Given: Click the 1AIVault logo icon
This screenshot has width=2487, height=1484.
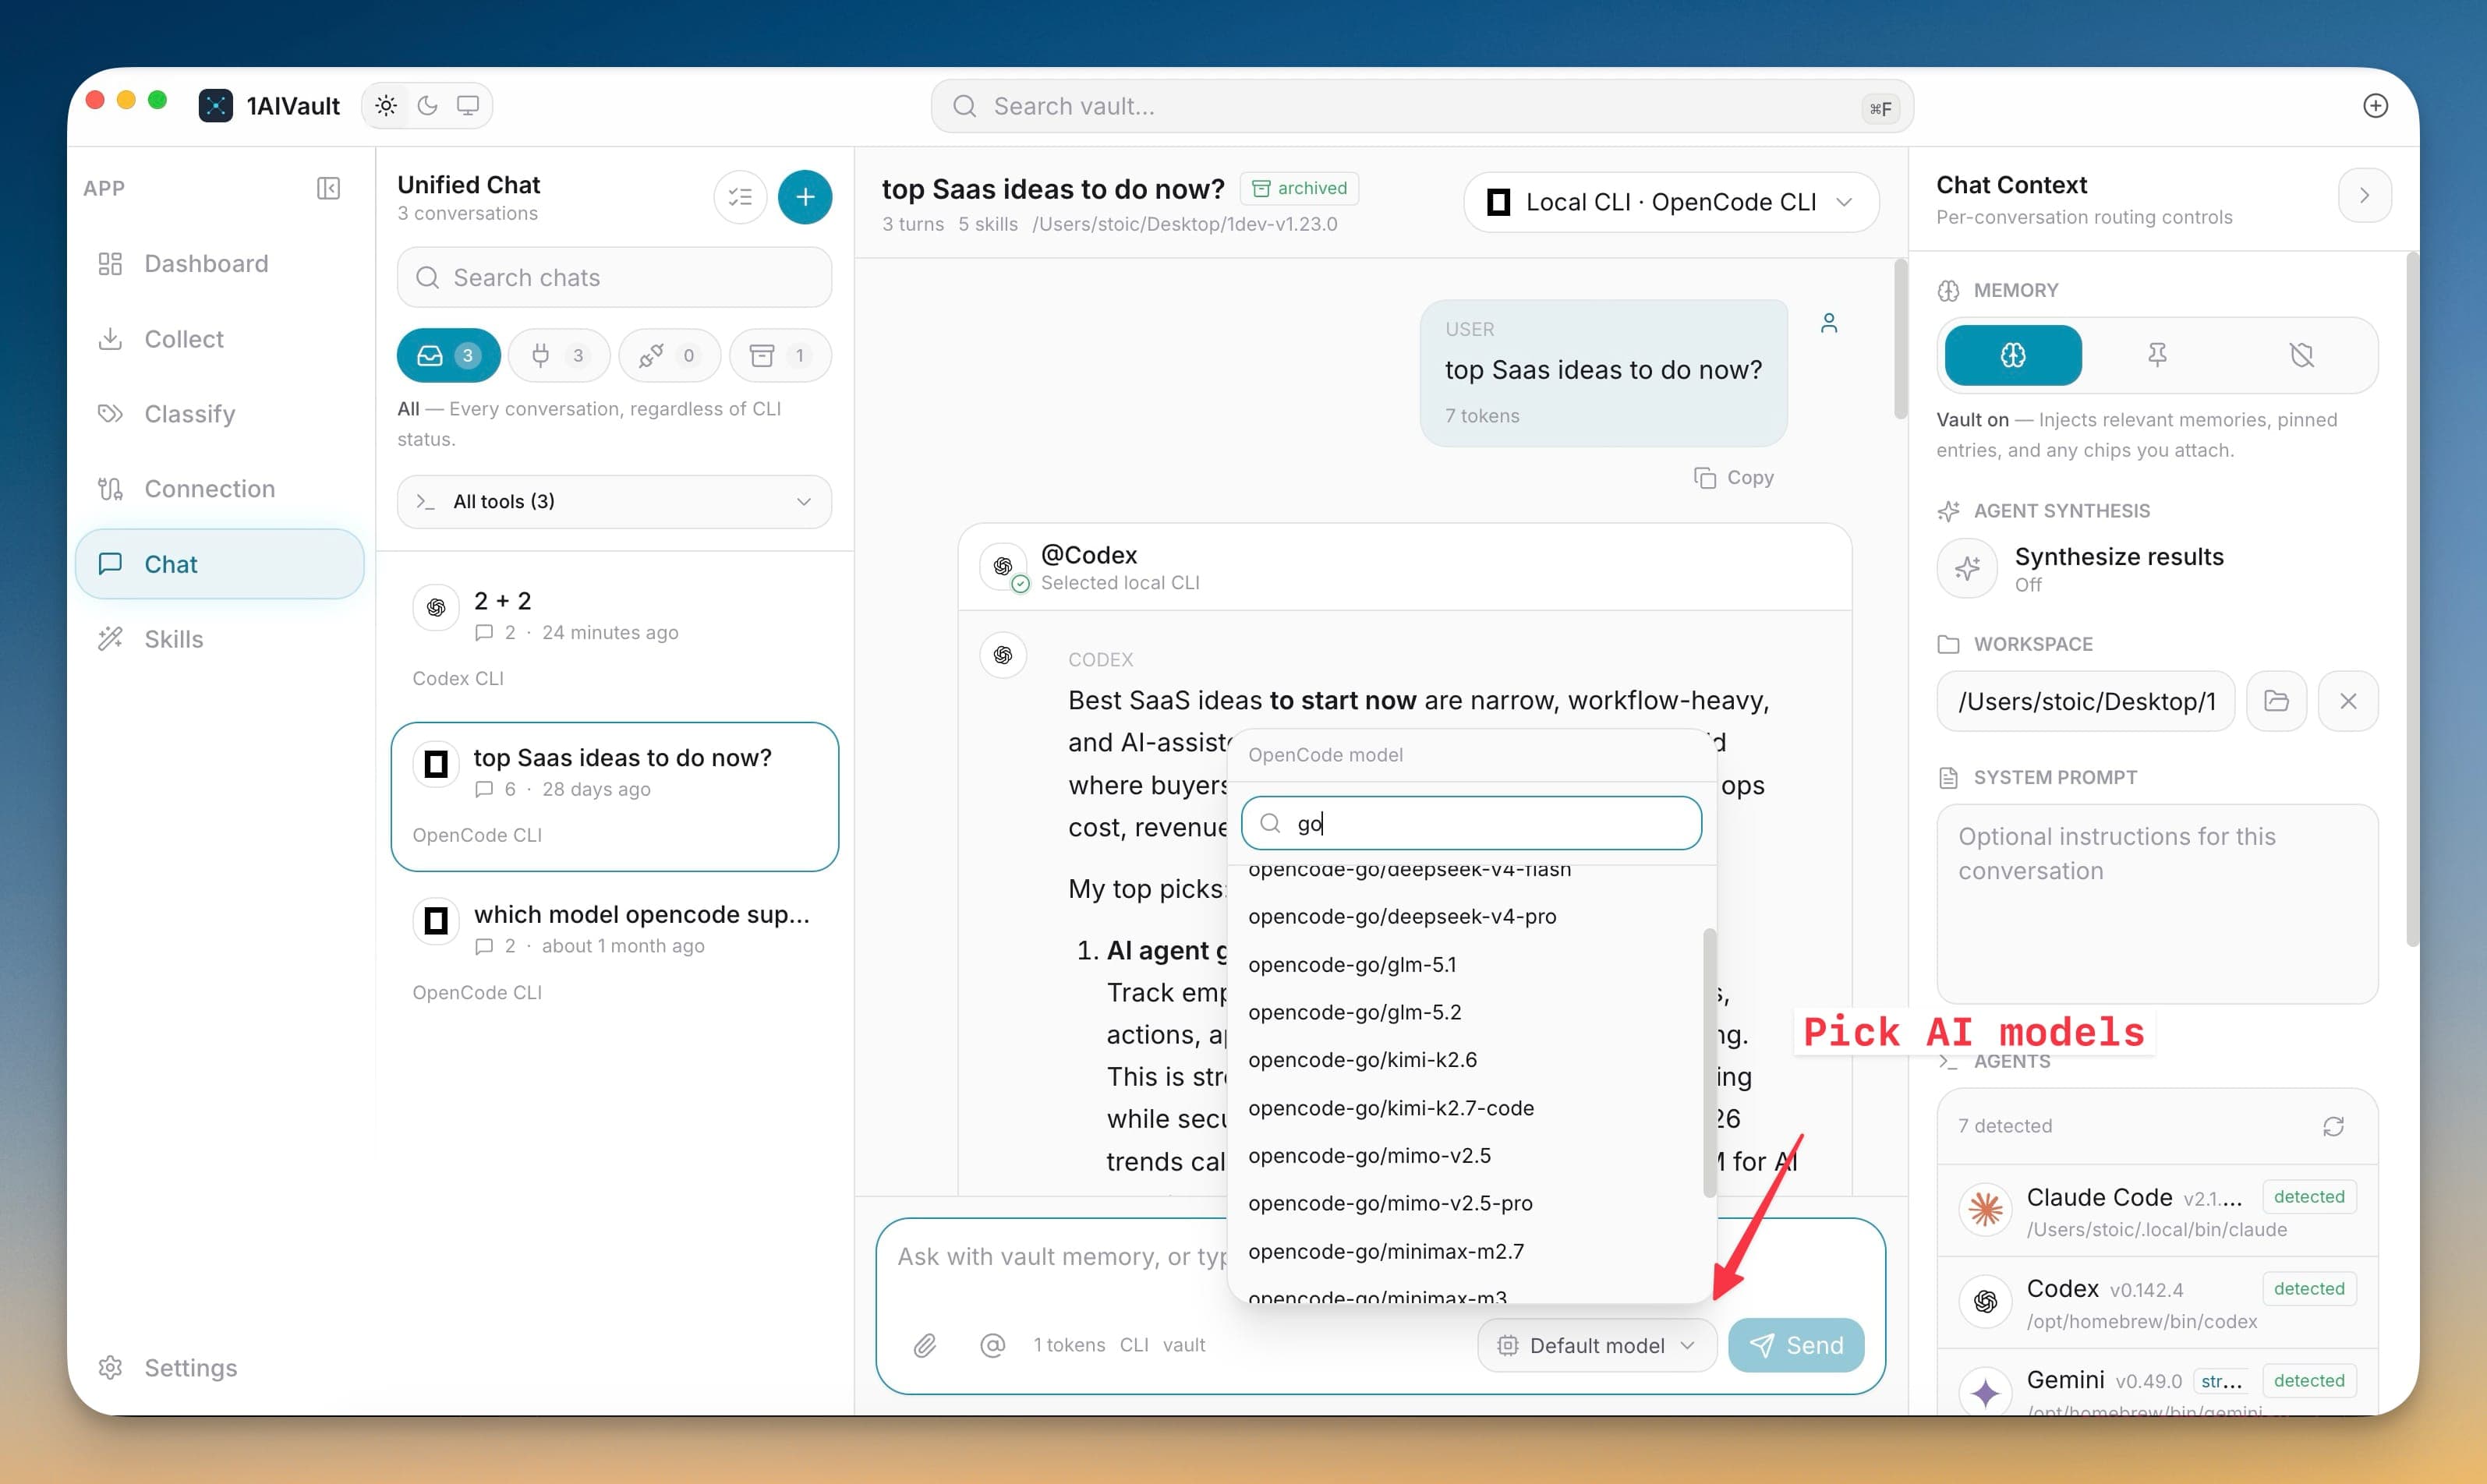Looking at the screenshot, I should pyautogui.click(x=215, y=106).
